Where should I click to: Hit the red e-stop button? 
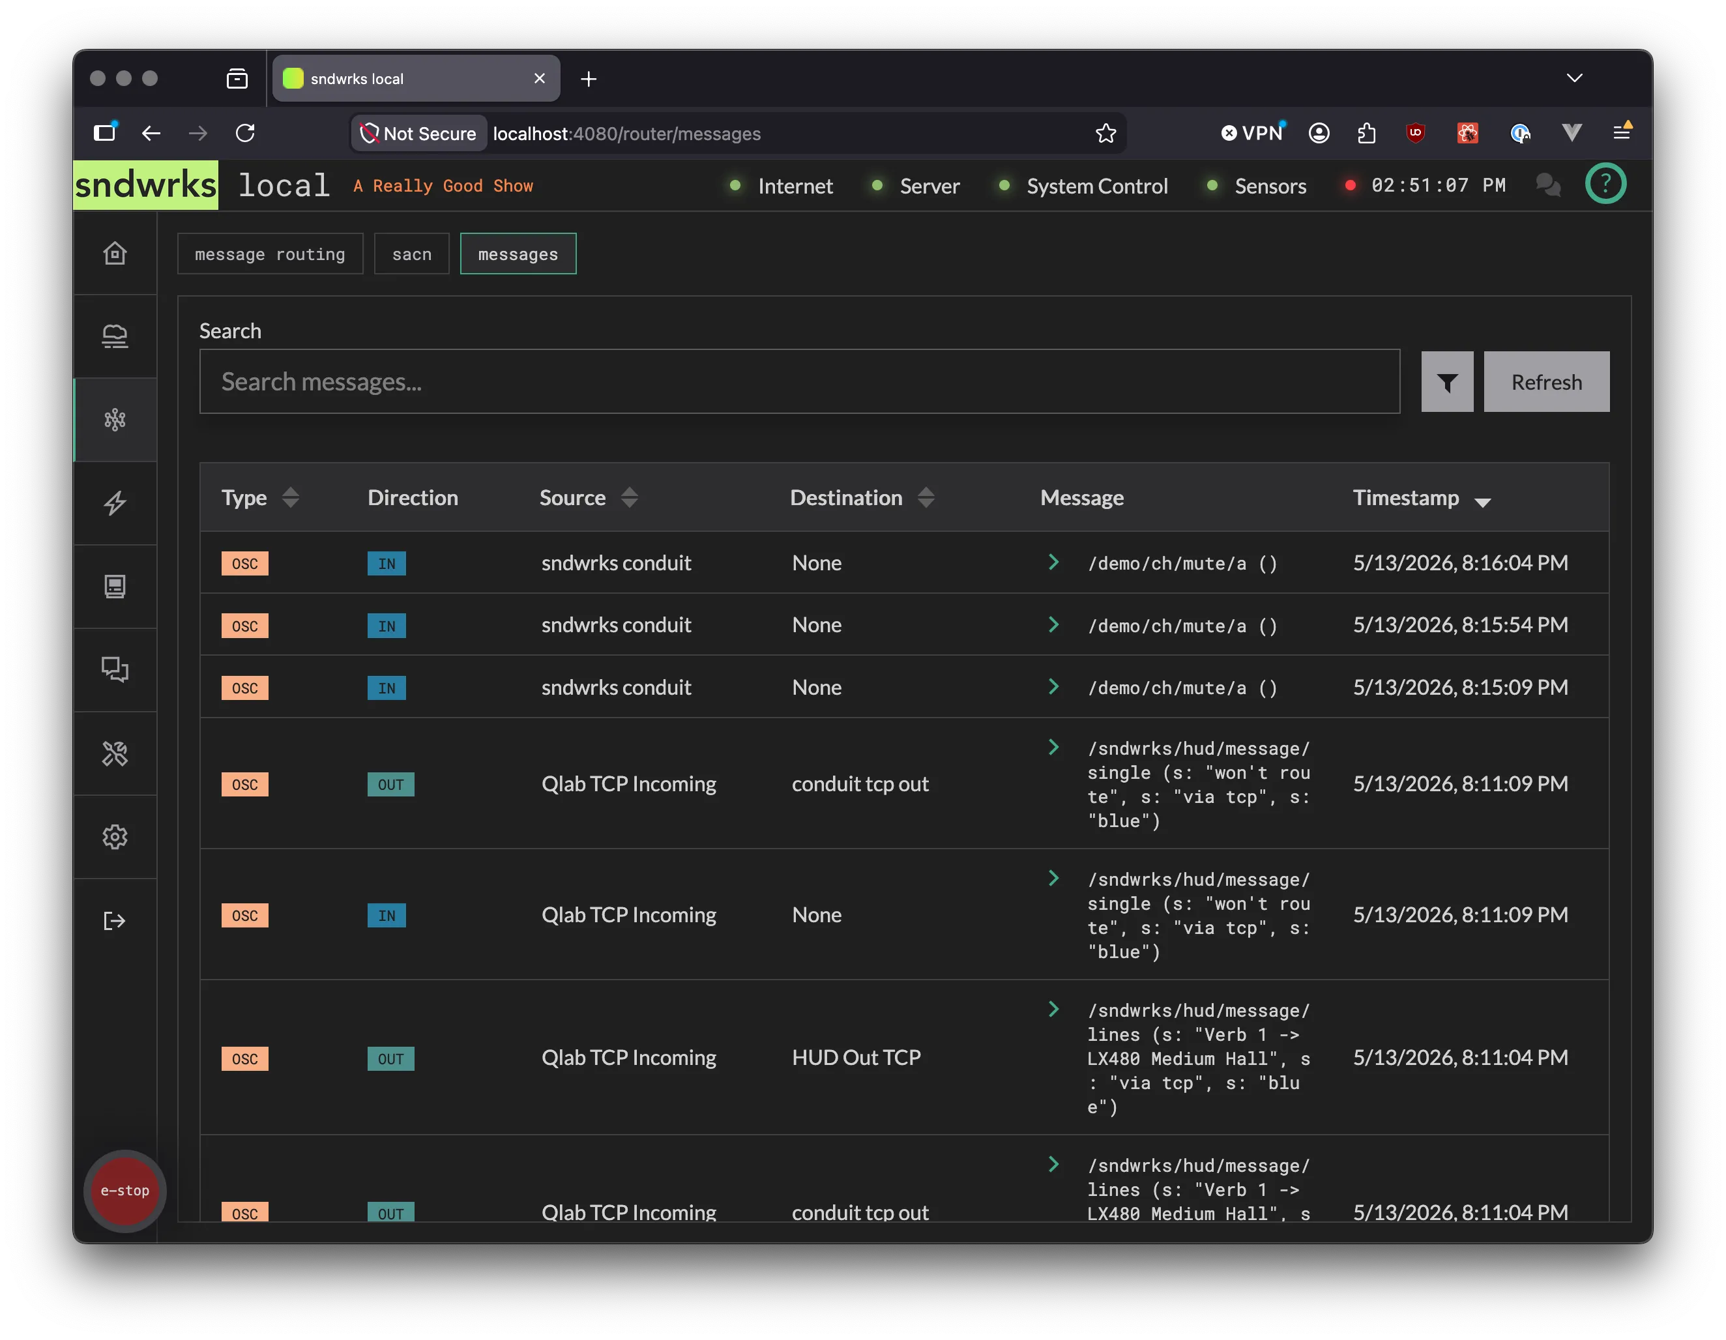(x=125, y=1191)
